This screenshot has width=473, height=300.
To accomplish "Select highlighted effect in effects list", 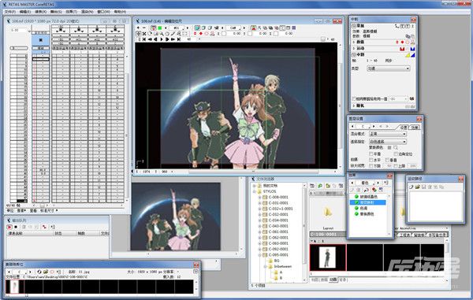I will (x=367, y=202).
